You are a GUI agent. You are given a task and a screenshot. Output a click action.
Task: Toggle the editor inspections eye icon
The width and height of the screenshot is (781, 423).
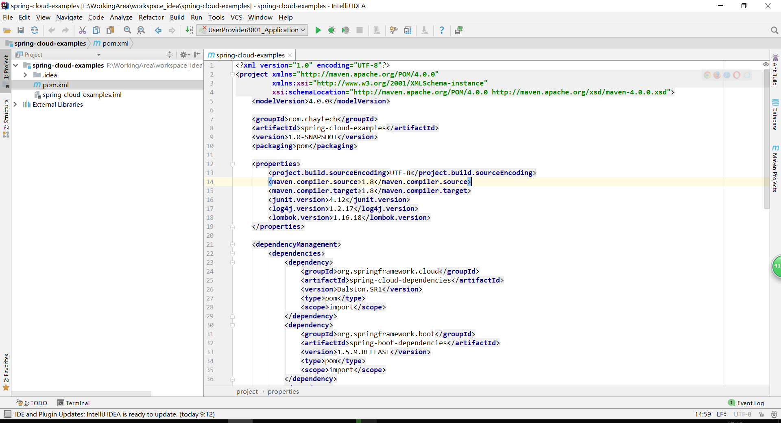[766, 64]
